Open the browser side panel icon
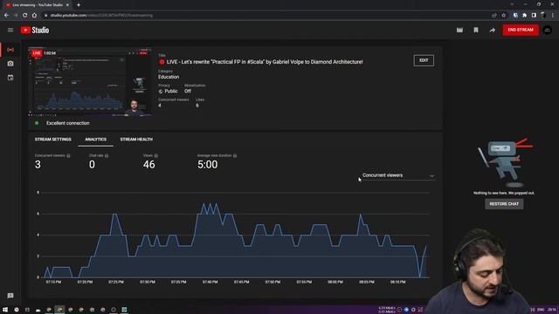 [x=534, y=16]
